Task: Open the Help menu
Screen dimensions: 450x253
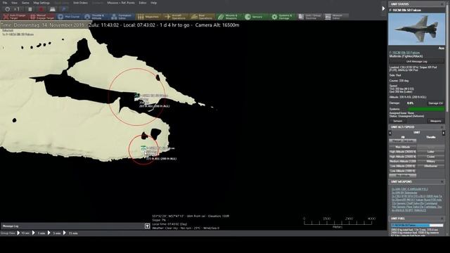Action: coord(154,3)
